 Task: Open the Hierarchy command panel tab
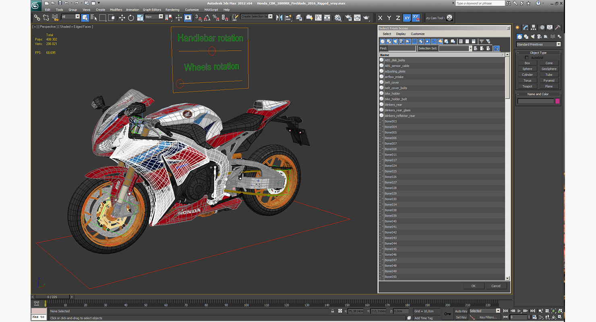tap(534, 27)
